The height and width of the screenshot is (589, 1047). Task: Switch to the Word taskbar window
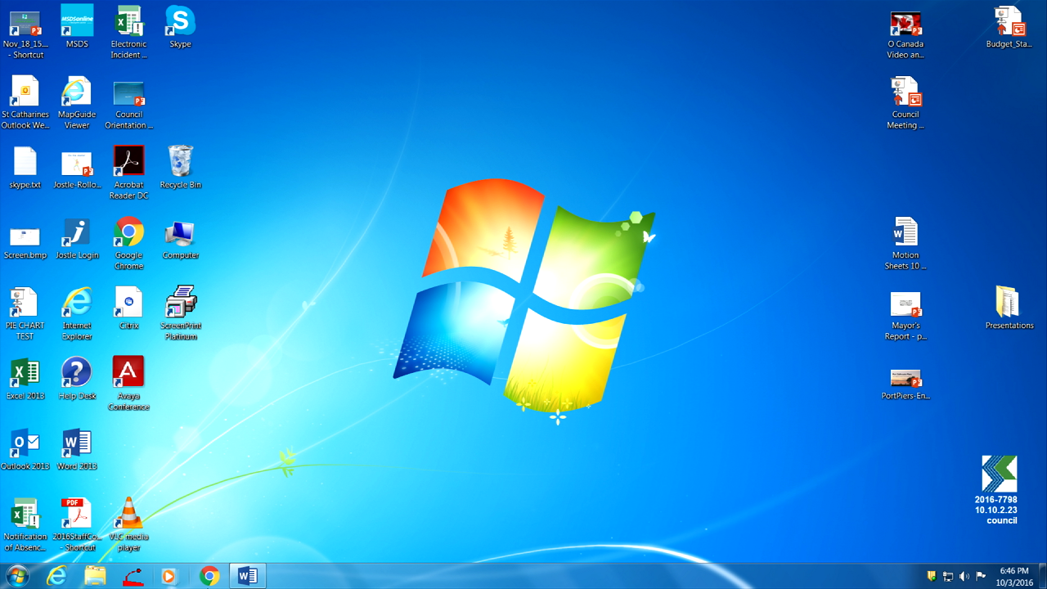[247, 576]
